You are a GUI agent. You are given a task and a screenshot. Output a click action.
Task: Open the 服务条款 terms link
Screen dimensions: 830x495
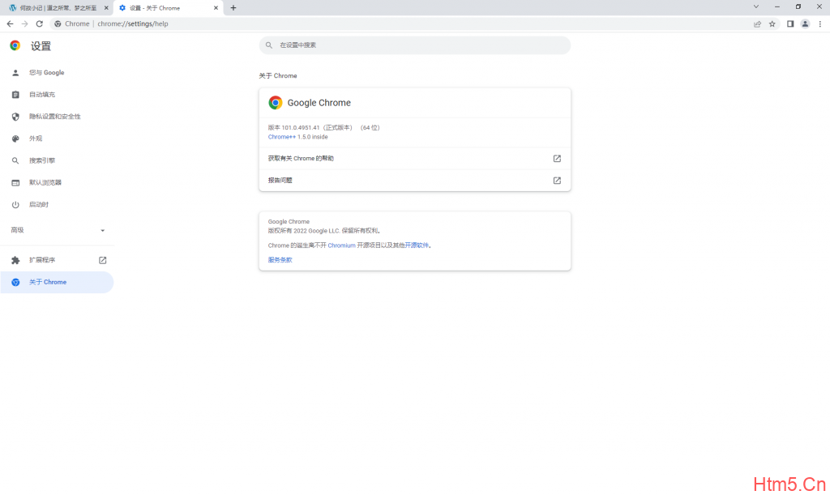coord(280,260)
